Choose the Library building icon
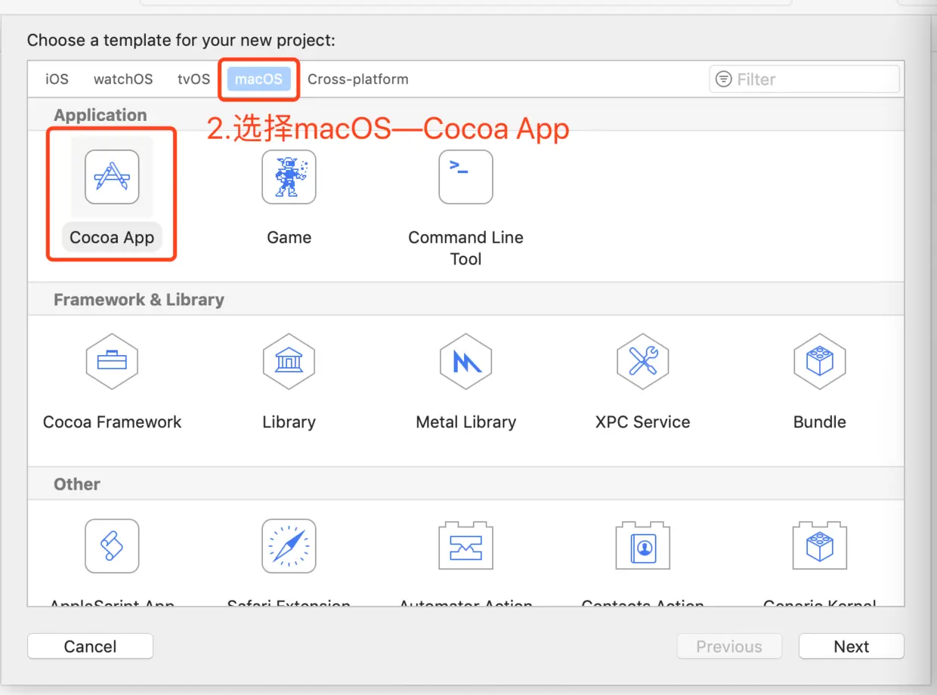Screen dimensions: 937x695 (289, 361)
